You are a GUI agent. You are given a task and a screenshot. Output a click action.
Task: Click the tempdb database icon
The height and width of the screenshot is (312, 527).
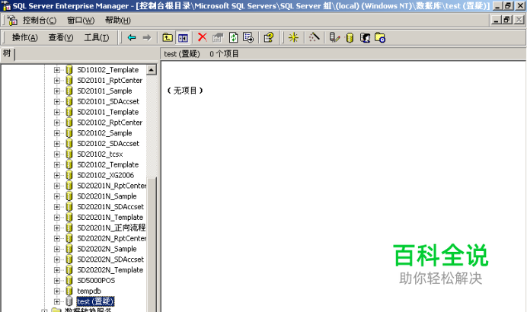69,291
